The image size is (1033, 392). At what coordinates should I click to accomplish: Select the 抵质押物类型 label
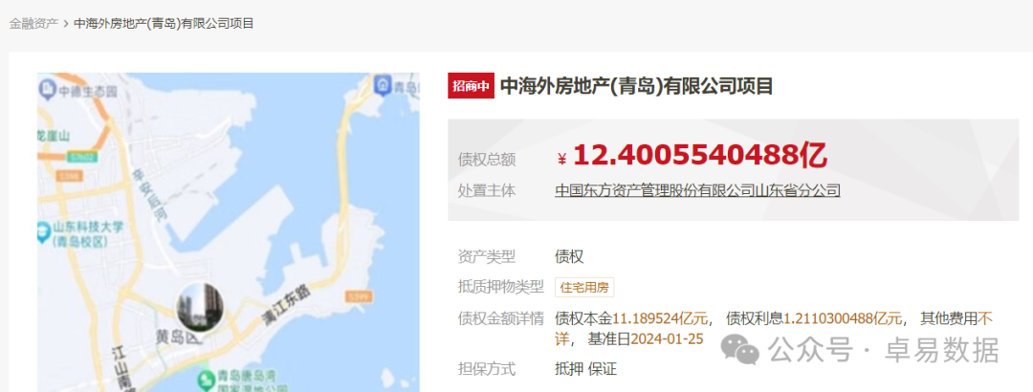point(501,287)
